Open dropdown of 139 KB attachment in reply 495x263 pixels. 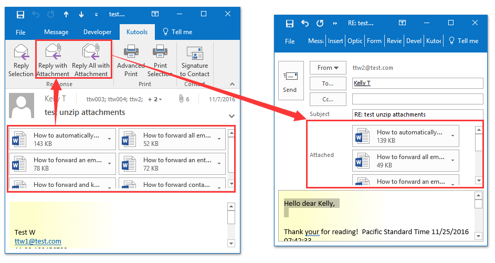point(452,136)
